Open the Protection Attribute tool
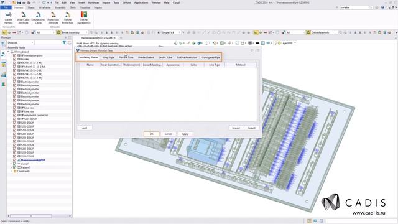398x224 pixels. 53,18
